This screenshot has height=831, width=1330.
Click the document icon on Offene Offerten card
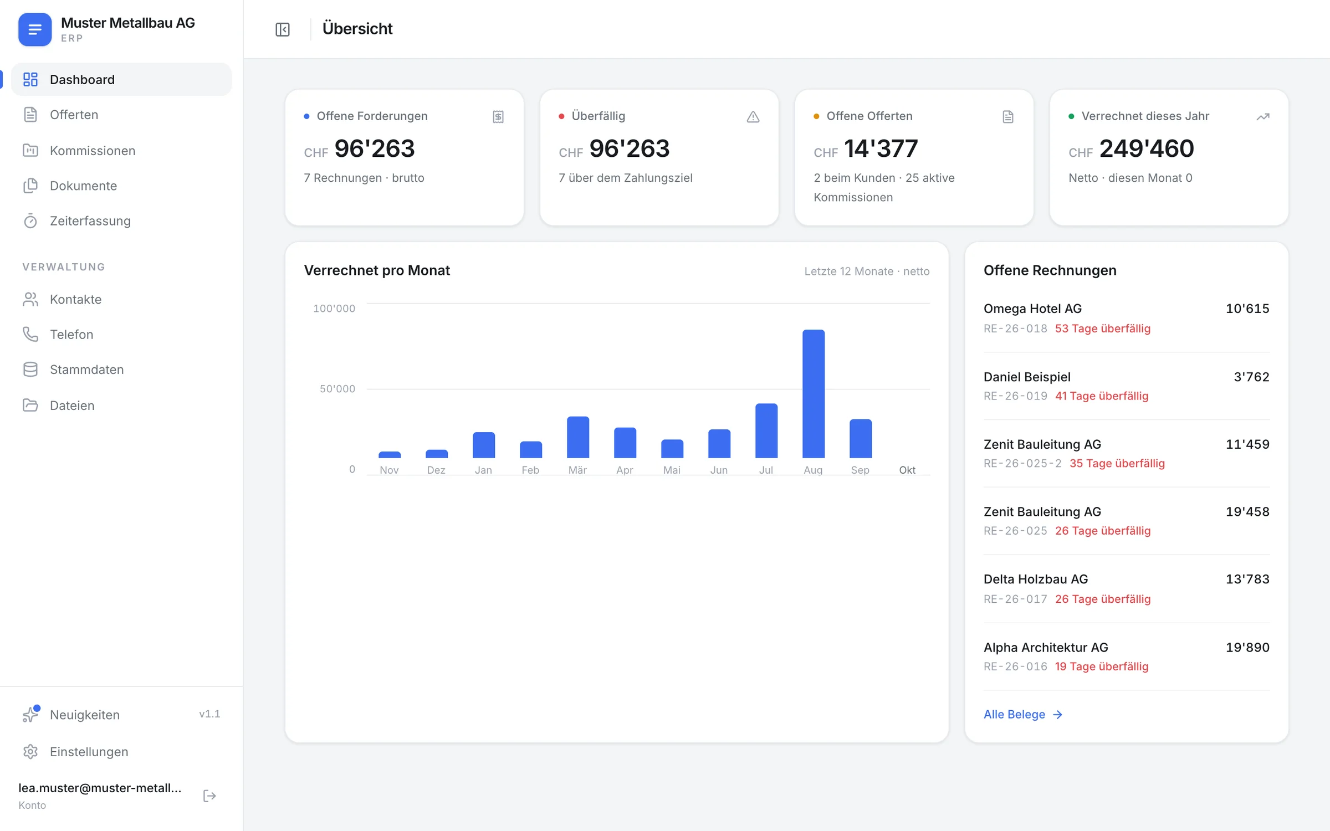(1008, 116)
